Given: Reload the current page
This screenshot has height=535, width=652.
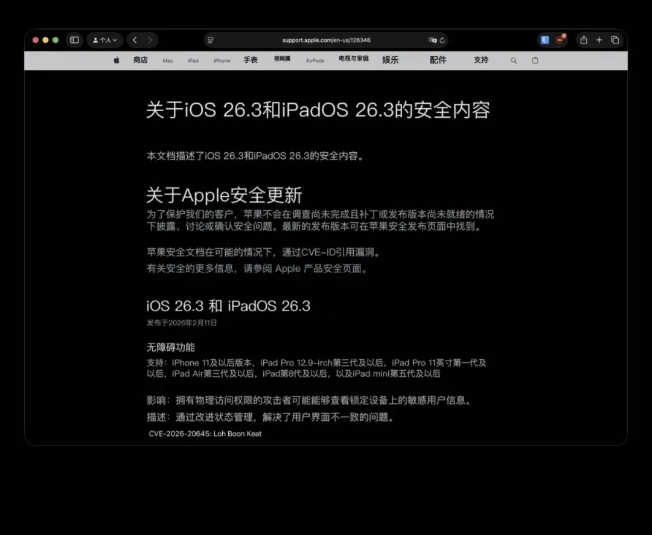Looking at the screenshot, I should coord(442,40).
